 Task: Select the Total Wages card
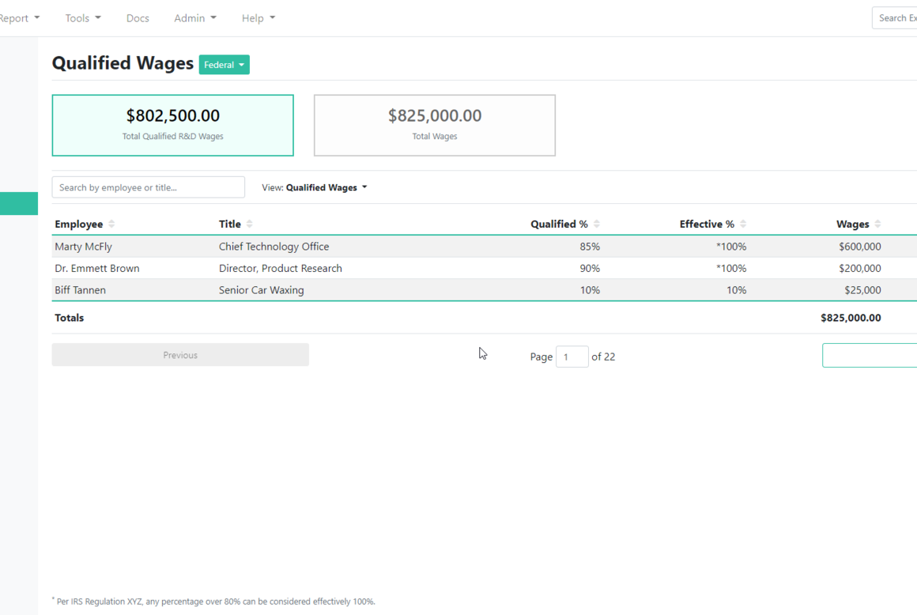435,125
